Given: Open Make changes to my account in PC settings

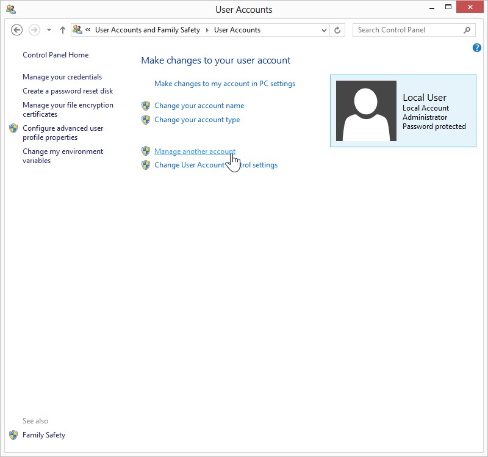Looking at the screenshot, I should (224, 84).
